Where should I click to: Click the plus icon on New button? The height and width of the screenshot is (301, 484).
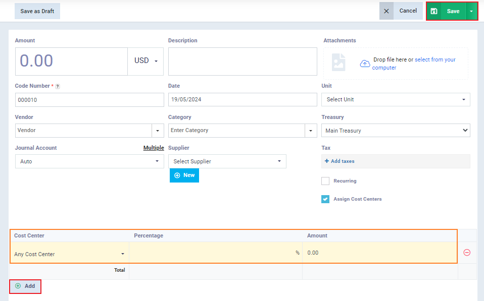(x=177, y=175)
